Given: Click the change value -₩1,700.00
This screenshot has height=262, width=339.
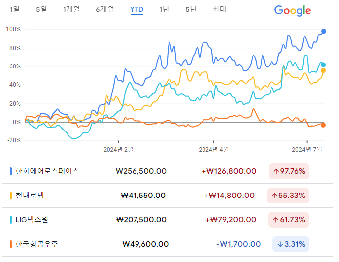Looking at the screenshot, I should click(238, 244).
